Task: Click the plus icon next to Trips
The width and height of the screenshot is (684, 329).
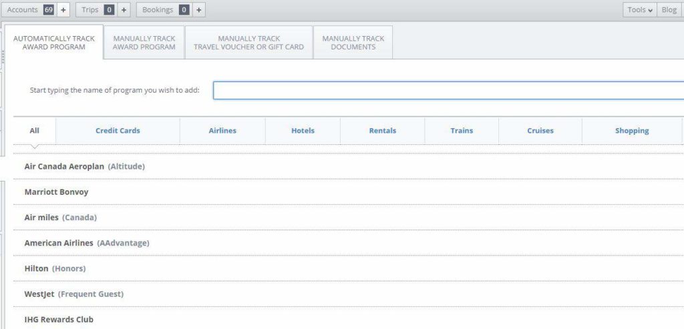Action: click(124, 10)
